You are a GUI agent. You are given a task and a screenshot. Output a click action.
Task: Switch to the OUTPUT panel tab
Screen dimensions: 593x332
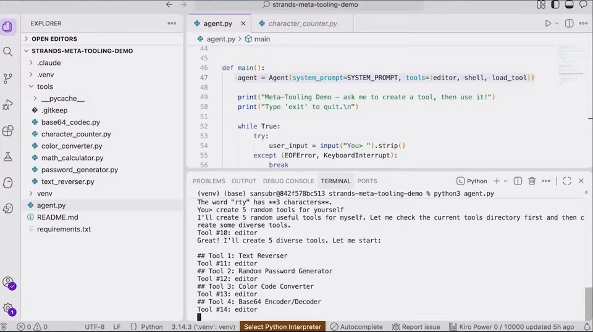point(244,181)
